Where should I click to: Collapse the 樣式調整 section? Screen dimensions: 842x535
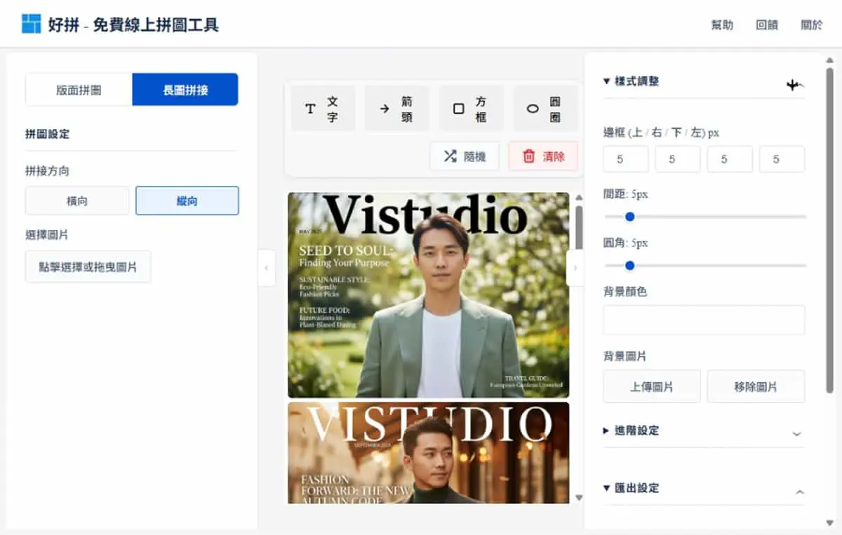pos(704,81)
